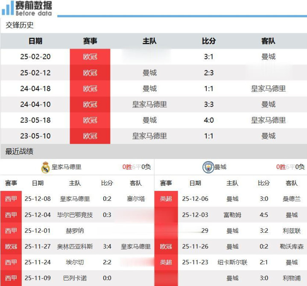Click the 英超 tag in the 25-12-06 row
Image resolution: width=307 pixels, height=286 pixels.
pyautogui.click(x=166, y=199)
